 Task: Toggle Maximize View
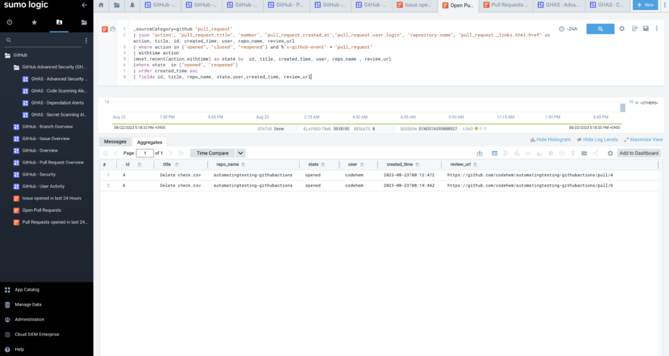[x=643, y=140]
